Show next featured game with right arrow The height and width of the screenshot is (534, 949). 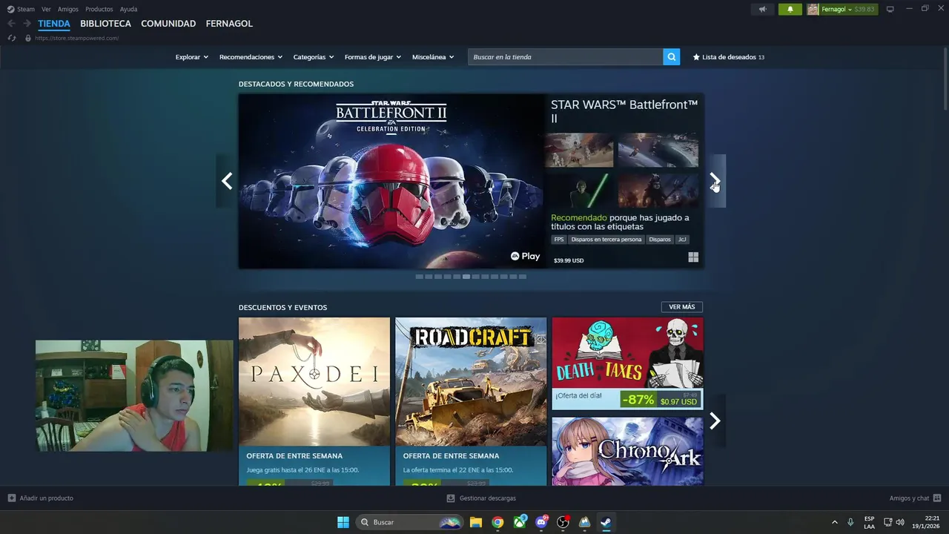(x=715, y=181)
